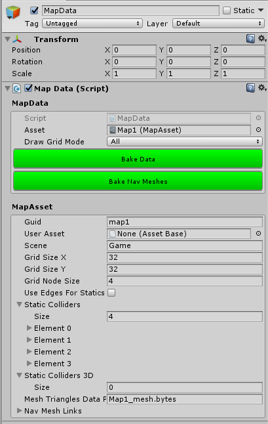This screenshot has width=268, height=424.
Task: Click the Grid Size X field
Action: pyautogui.click(x=185, y=257)
